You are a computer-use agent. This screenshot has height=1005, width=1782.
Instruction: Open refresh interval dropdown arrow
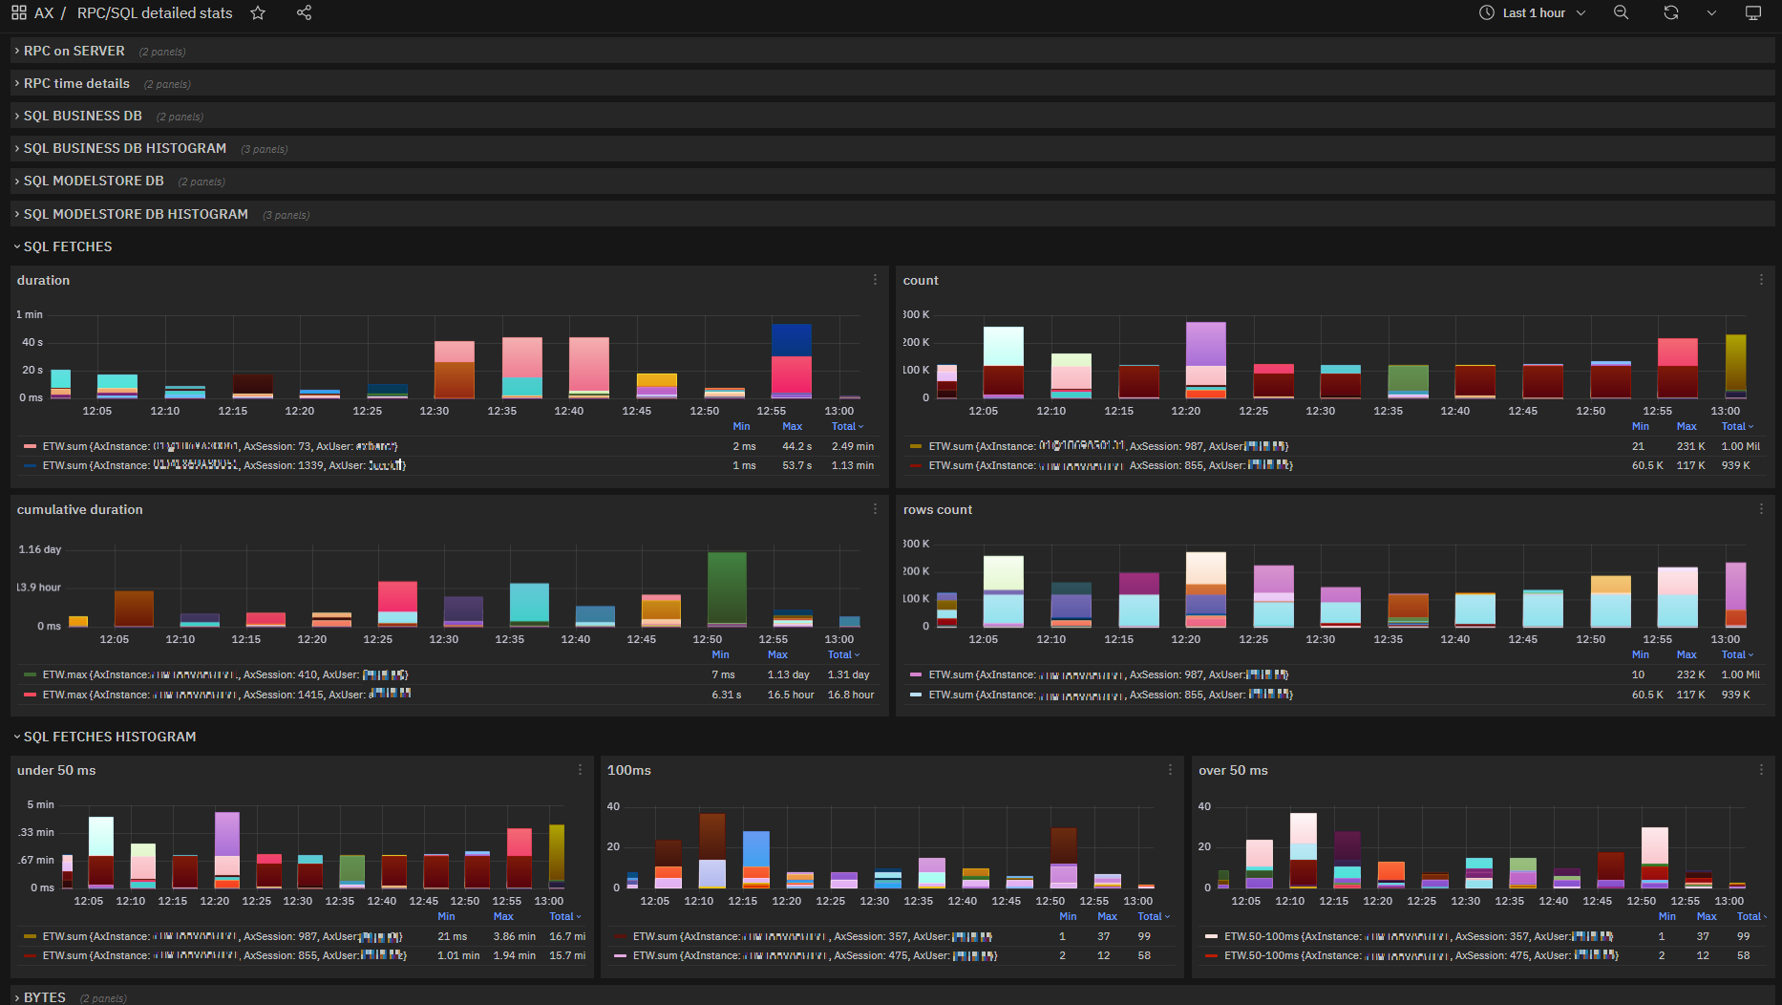pos(1710,12)
